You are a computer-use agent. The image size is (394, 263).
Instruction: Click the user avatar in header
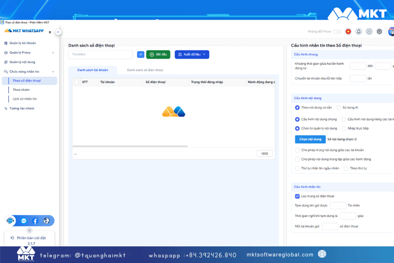click(x=391, y=32)
